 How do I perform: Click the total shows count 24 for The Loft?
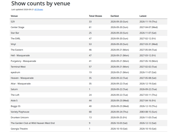[x=90, y=95]
